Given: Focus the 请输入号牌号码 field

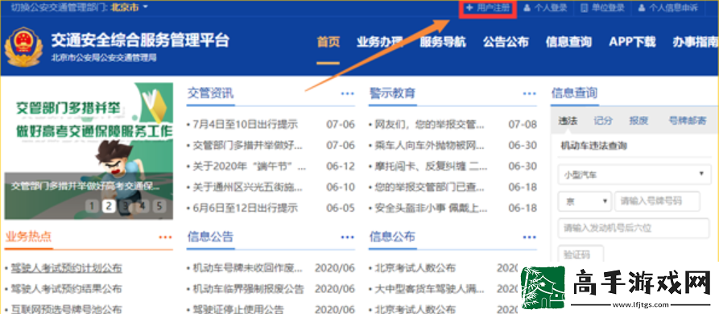Looking at the screenshot, I should [x=658, y=201].
